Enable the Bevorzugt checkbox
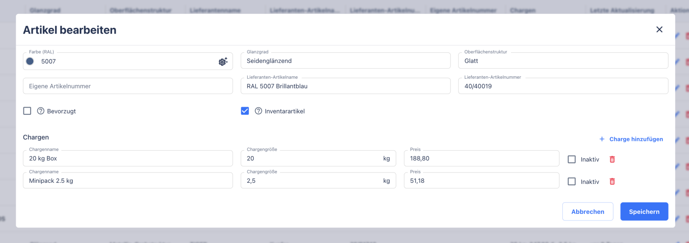689x243 pixels. (27, 111)
